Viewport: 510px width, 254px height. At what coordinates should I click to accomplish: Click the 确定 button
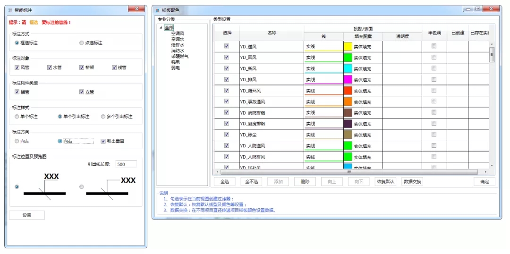[484, 182]
